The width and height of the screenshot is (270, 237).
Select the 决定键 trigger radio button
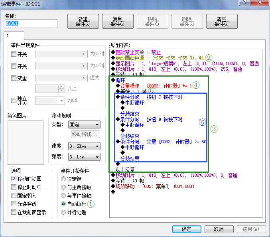pos(63,179)
